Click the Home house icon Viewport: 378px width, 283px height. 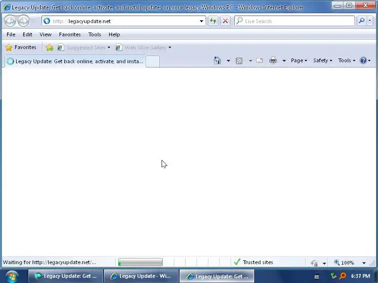point(217,60)
